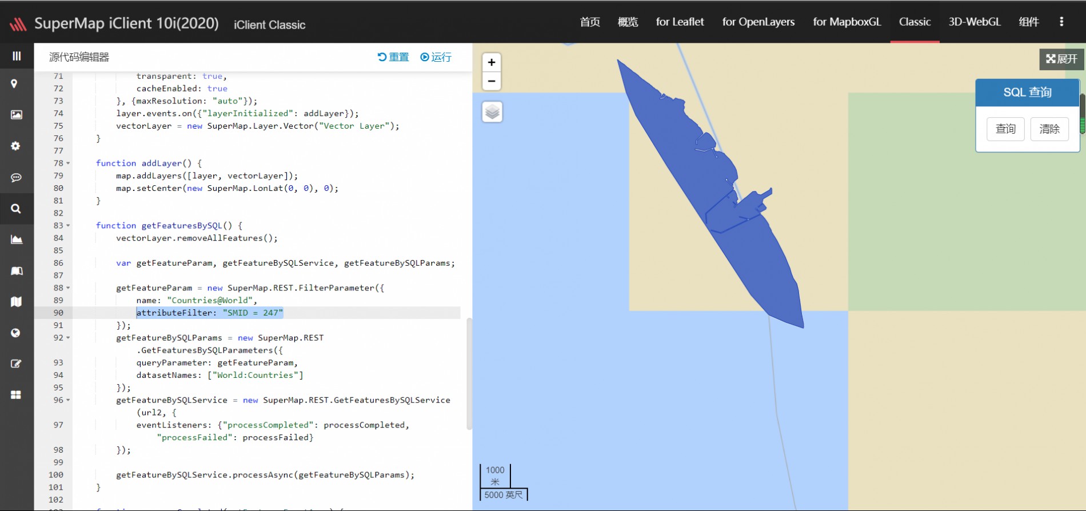Open the map marker category in sidebar
Viewport: 1086px width, 511px height.
click(15, 84)
